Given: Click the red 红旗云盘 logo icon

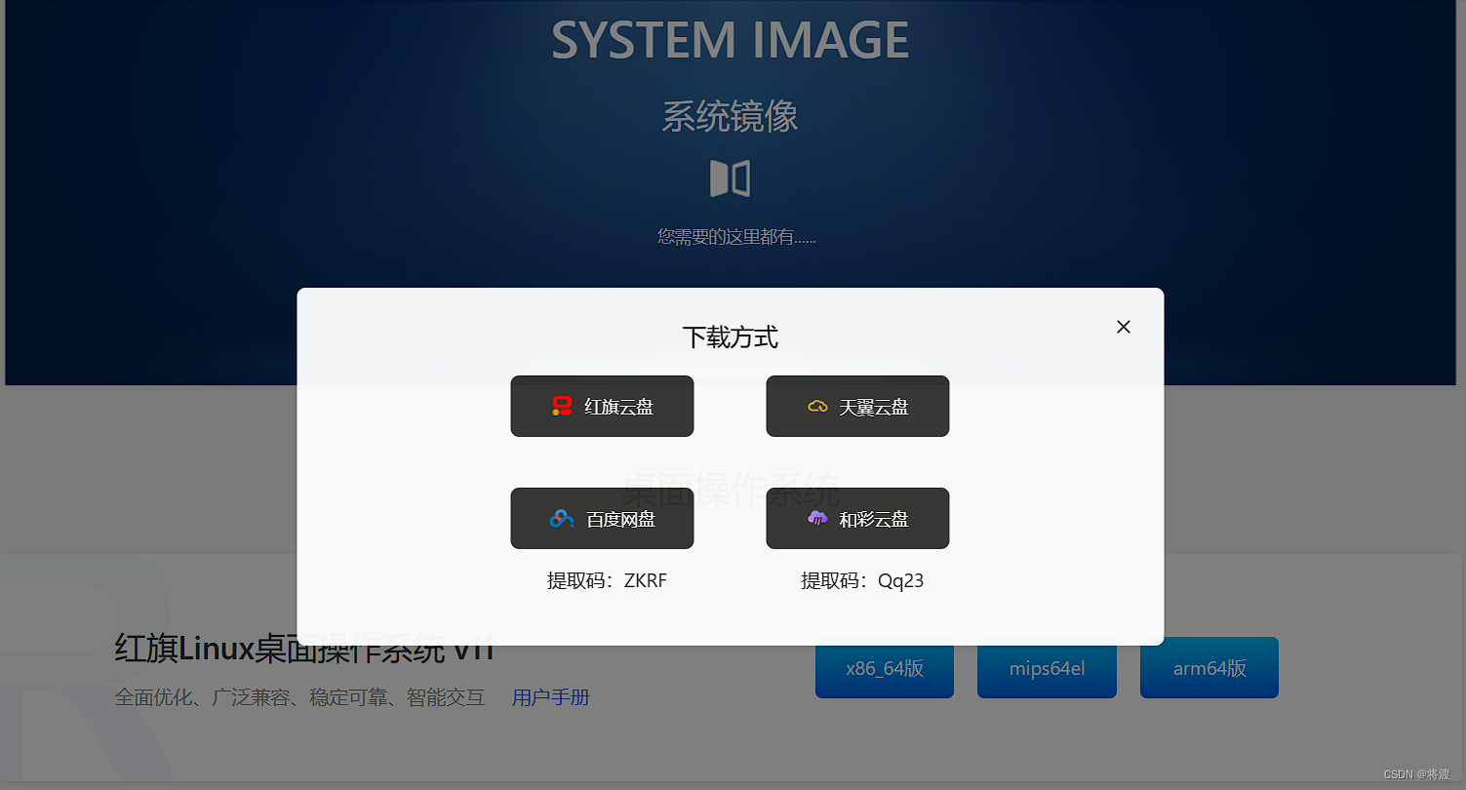Looking at the screenshot, I should pyautogui.click(x=562, y=407).
